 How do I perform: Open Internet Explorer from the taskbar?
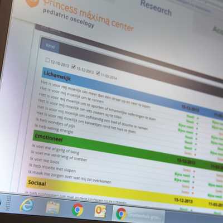pos(27,205)
